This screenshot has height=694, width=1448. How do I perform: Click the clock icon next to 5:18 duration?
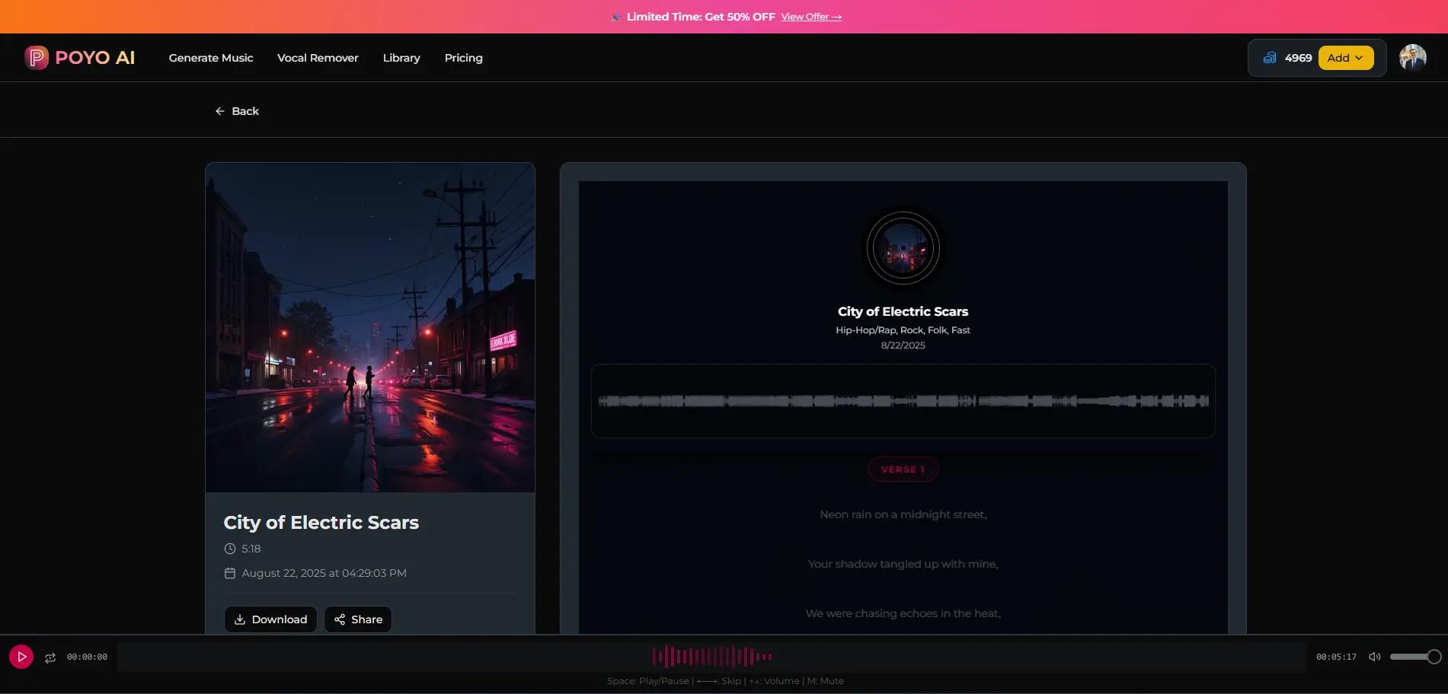[x=230, y=548]
